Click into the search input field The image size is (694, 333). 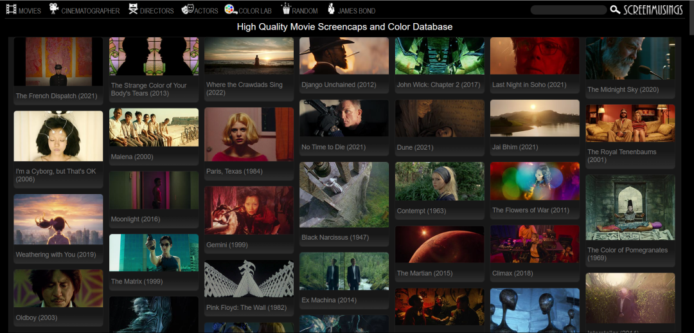pyautogui.click(x=568, y=10)
